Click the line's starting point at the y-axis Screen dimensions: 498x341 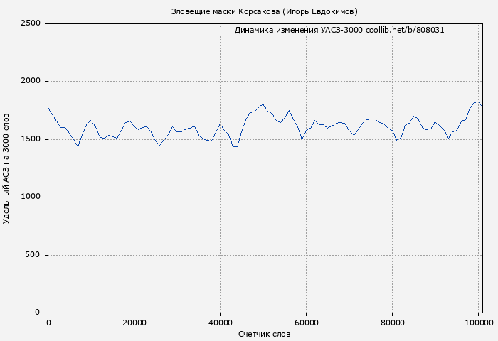(48, 108)
